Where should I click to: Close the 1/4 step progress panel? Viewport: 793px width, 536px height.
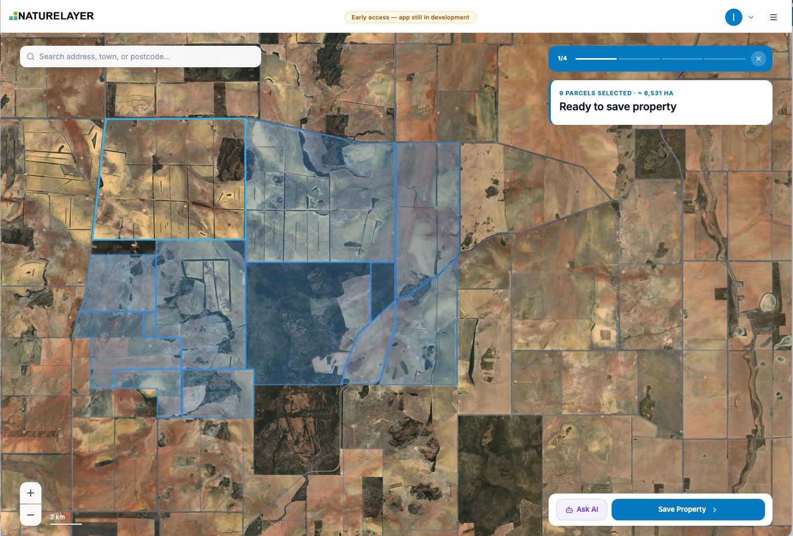click(x=758, y=59)
